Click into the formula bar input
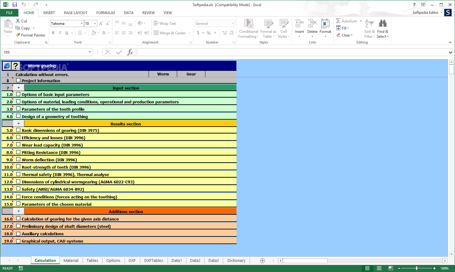 pyautogui.click(x=292, y=52)
